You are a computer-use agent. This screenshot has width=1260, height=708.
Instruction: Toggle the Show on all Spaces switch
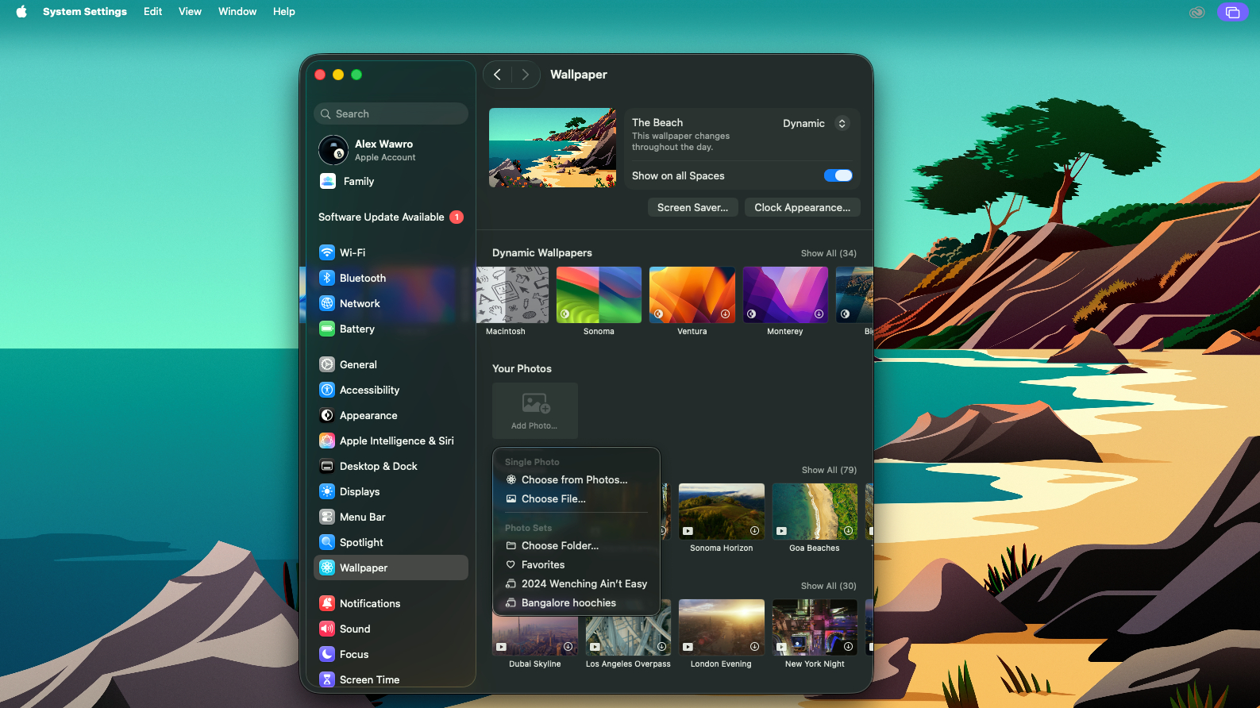(x=838, y=175)
